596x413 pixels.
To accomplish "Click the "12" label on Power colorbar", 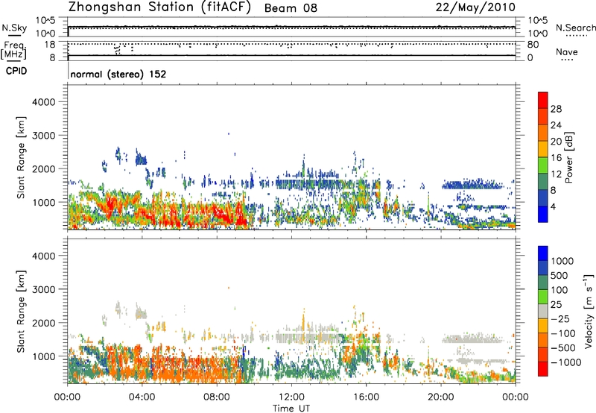I will point(556,174).
